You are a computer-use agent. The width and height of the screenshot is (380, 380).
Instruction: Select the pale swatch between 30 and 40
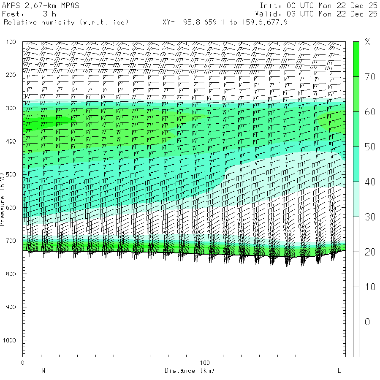point(356,199)
